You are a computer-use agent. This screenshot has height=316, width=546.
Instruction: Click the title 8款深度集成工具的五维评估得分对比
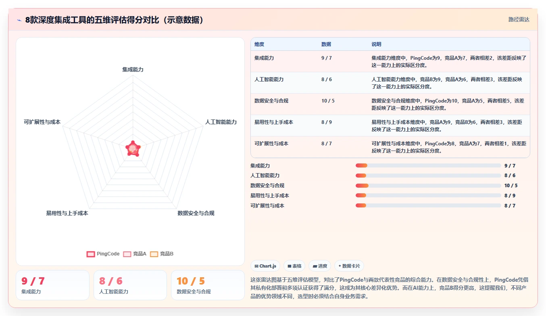click(114, 20)
